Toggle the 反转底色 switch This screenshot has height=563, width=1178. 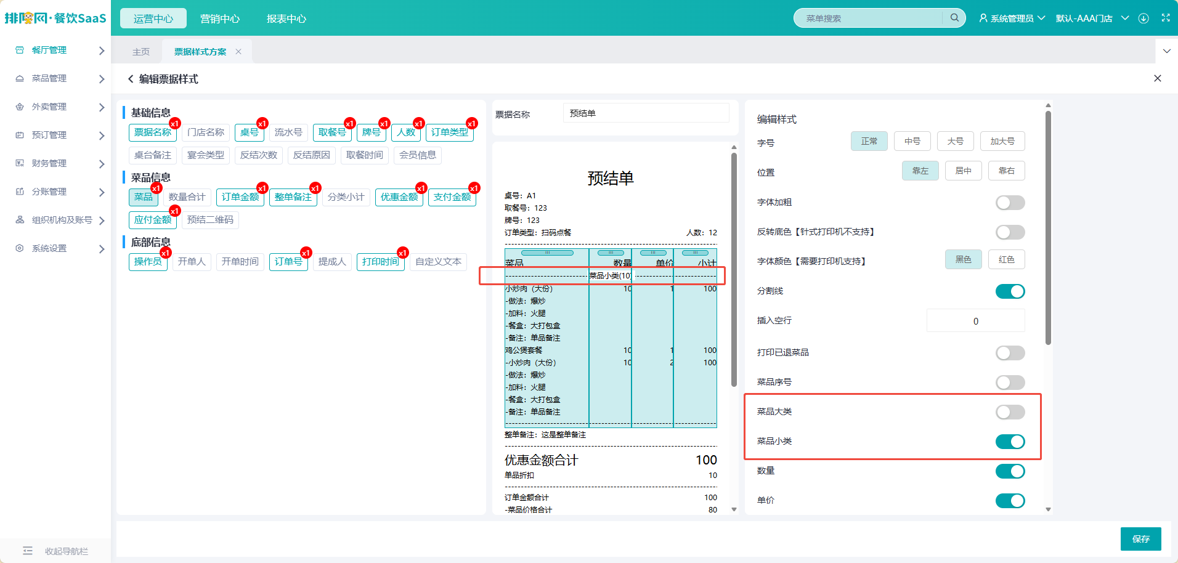point(1010,232)
